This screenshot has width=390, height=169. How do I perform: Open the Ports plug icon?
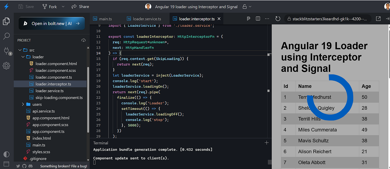point(6,51)
